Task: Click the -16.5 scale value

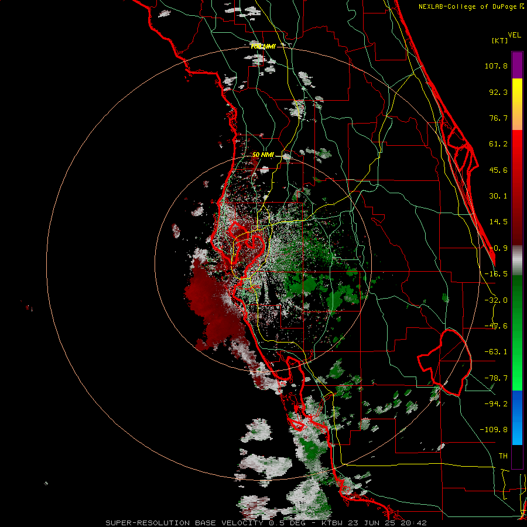Action: 496,274
